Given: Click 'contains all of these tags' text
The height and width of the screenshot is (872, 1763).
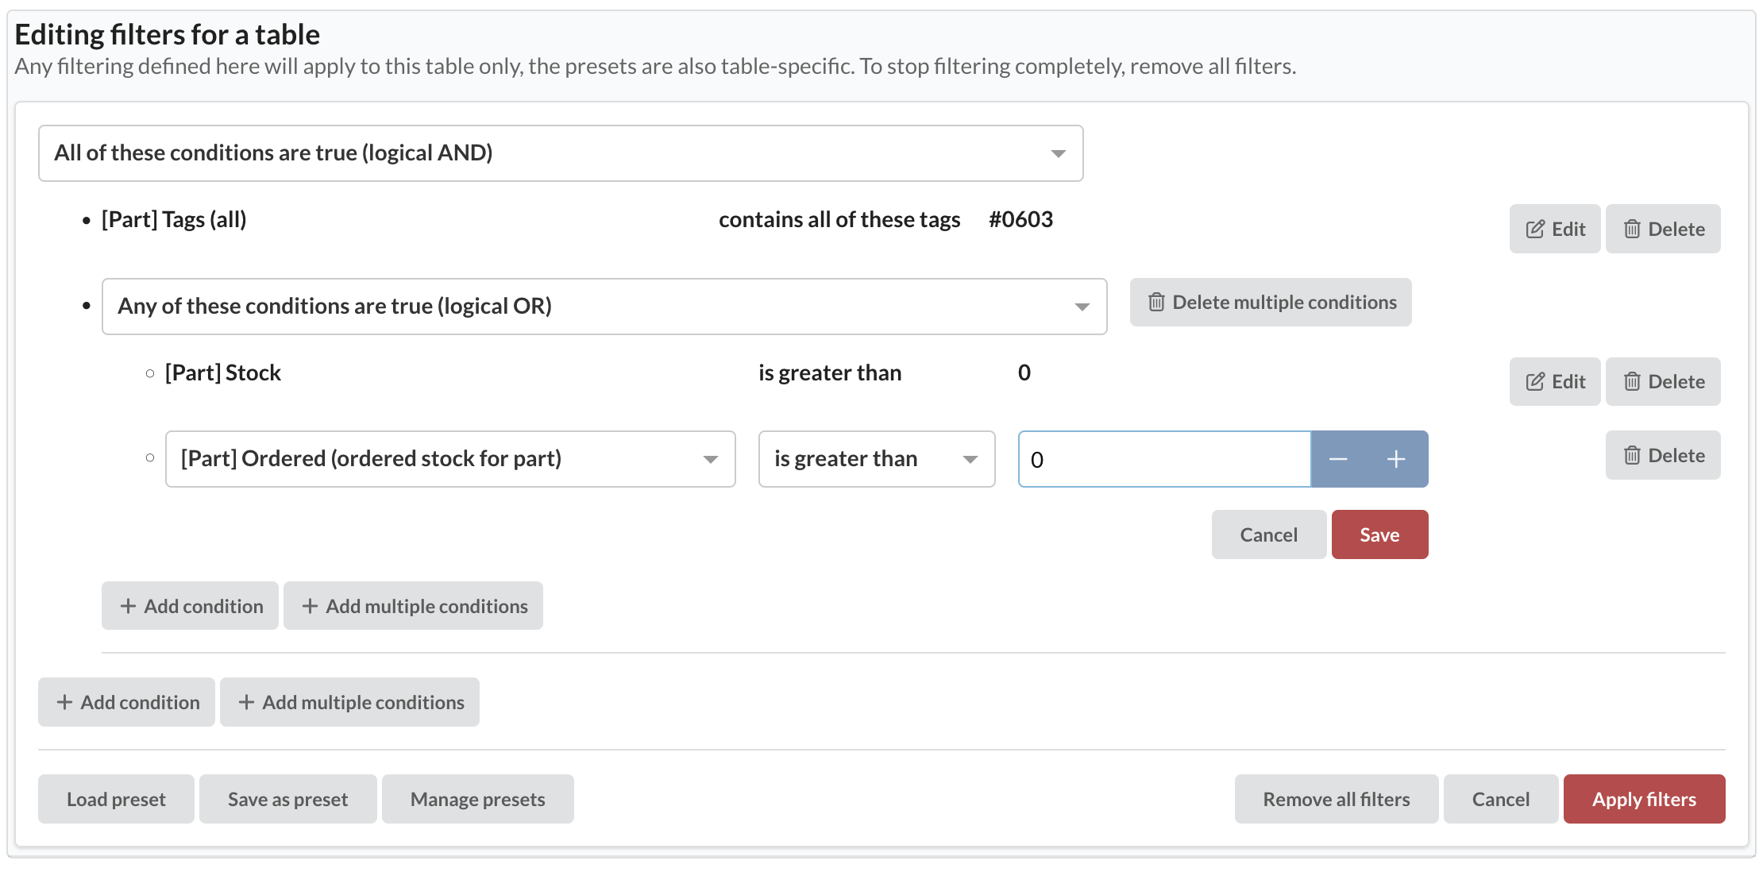Looking at the screenshot, I should (839, 220).
